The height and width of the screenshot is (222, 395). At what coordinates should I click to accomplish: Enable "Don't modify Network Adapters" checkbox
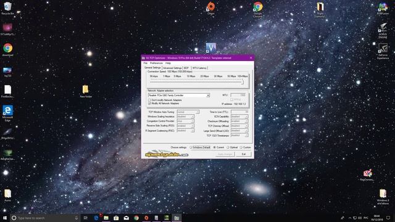[149, 100]
